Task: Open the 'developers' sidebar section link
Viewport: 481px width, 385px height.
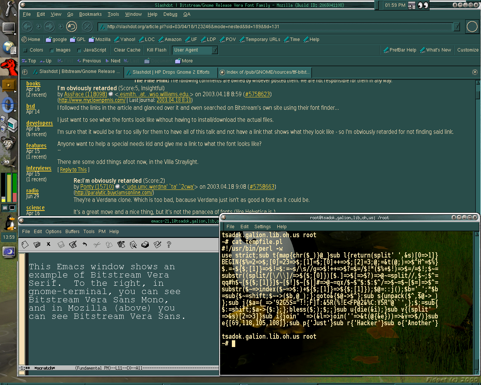Action: pyautogui.click(x=39, y=123)
